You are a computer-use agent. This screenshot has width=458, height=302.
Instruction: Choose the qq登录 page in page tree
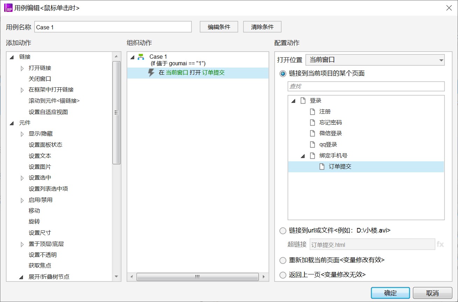[328, 145]
